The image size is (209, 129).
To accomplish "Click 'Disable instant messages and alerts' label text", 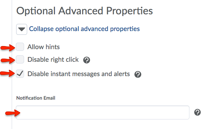I will [x=78, y=74].
